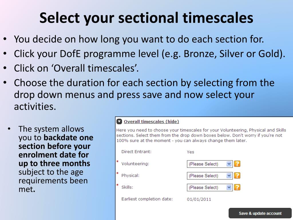
Task: Open the Volunteering timescale dropdown
Action: pyautogui.click(x=210, y=164)
